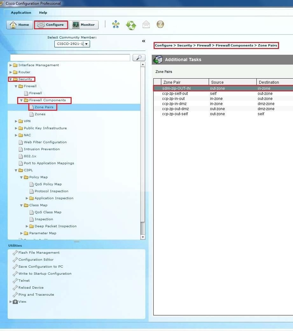Select Zone Pairs in the tree
The image size is (293, 331).
point(44,107)
